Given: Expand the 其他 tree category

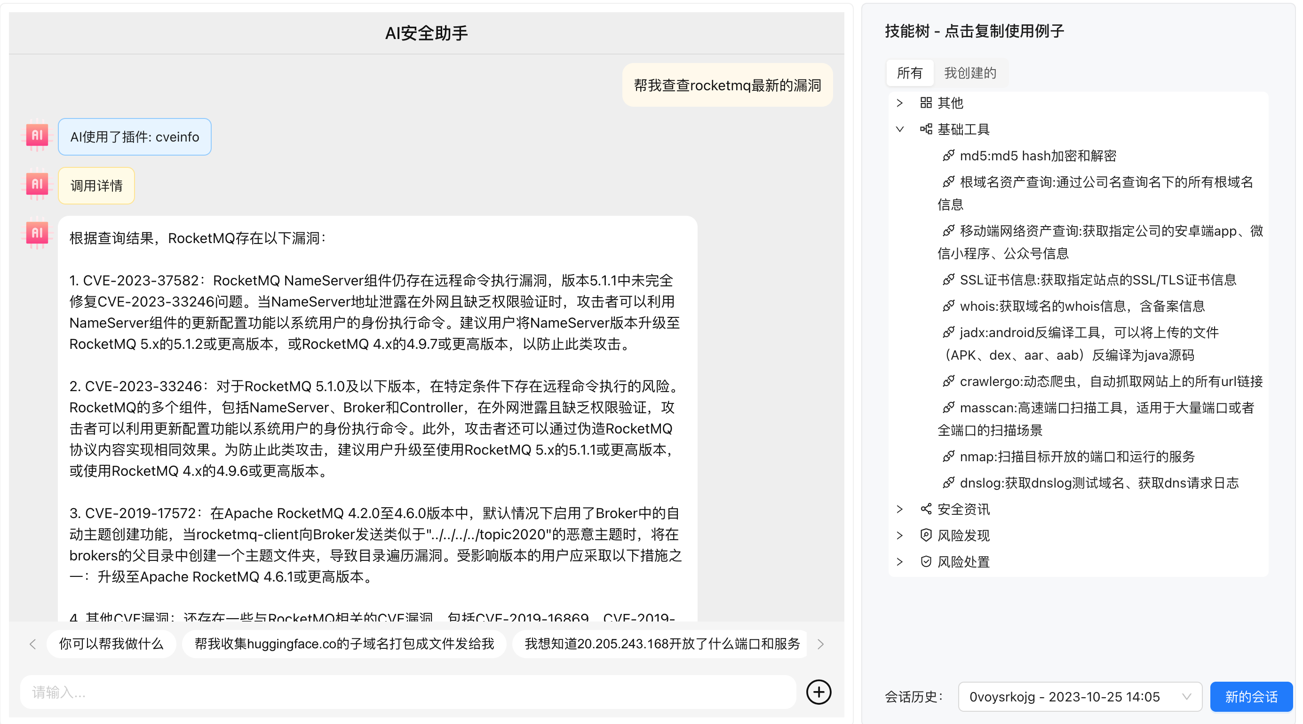Looking at the screenshot, I should point(900,103).
